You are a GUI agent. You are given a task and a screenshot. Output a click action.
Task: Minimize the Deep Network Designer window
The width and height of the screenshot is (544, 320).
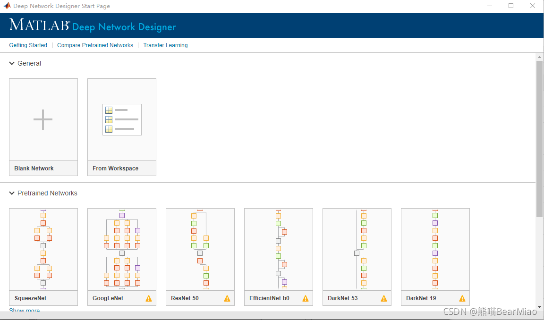(x=490, y=6)
